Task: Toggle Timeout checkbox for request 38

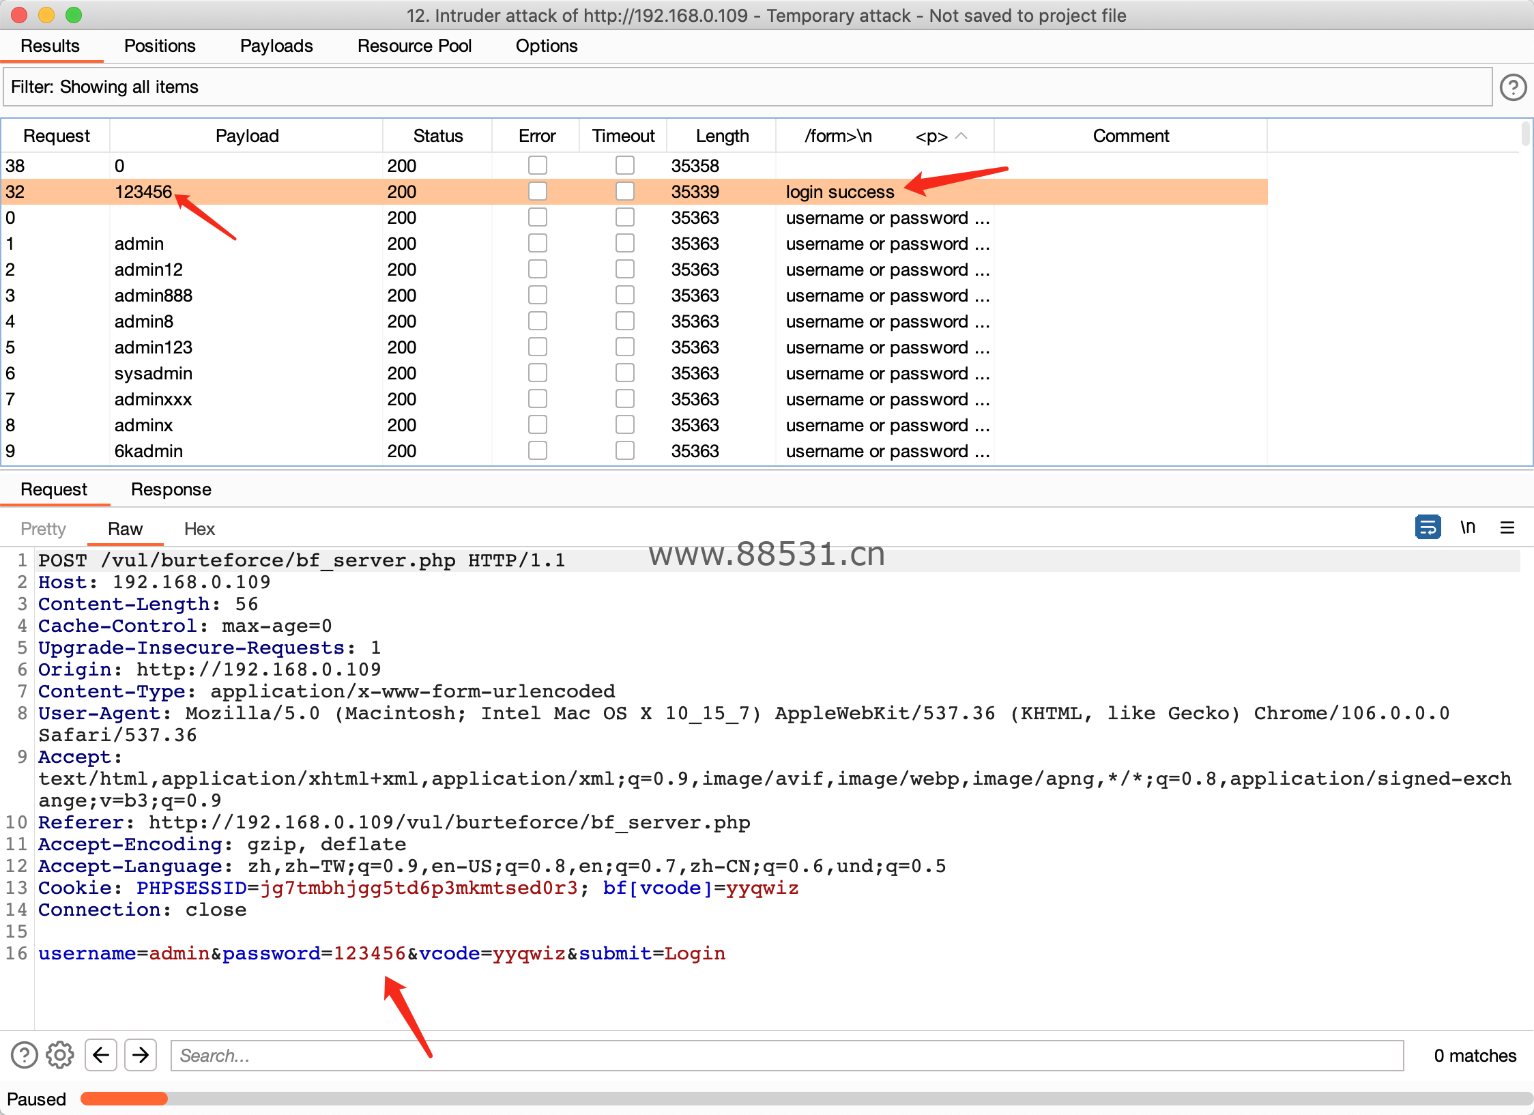Action: 624,165
